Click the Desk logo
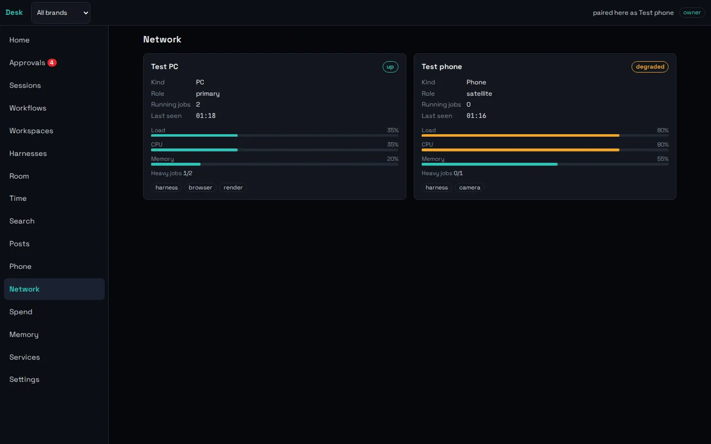This screenshot has height=444, width=711. 14,13
